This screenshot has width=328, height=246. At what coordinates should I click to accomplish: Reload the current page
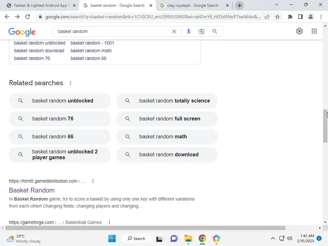click(28, 17)
